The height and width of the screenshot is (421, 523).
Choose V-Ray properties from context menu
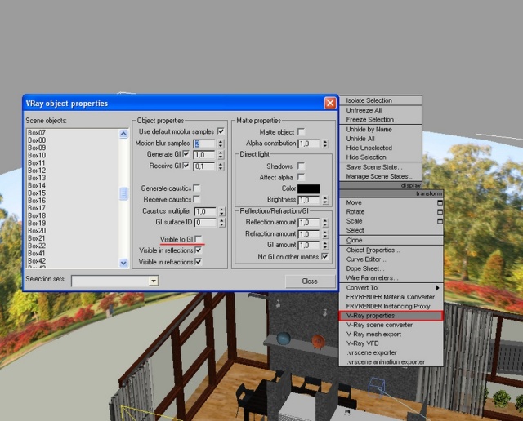tap(391, 316)
